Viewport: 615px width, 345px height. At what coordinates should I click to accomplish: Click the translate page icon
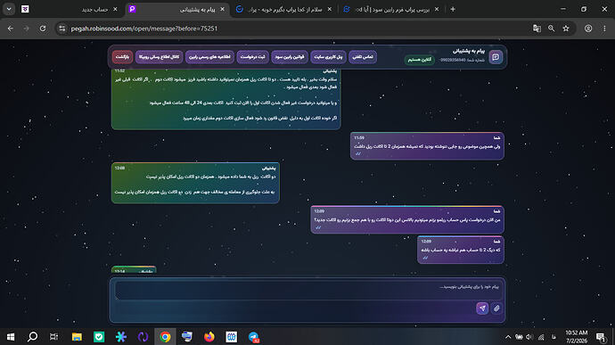(x=537, y=29)
